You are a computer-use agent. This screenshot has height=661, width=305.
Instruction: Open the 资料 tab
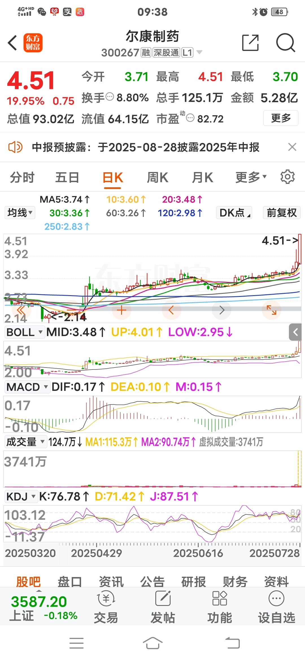click(276, 581)
